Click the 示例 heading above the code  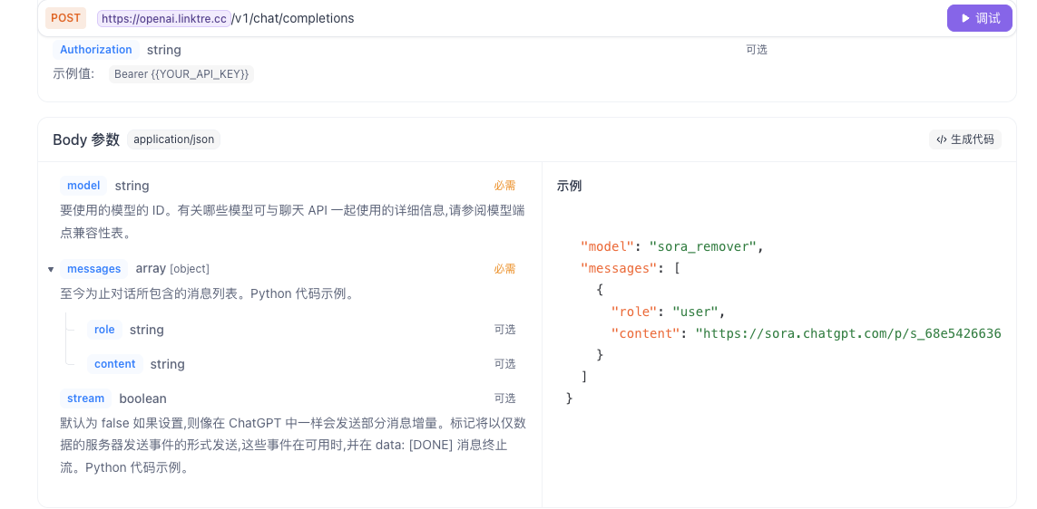[x=569, y=186]
